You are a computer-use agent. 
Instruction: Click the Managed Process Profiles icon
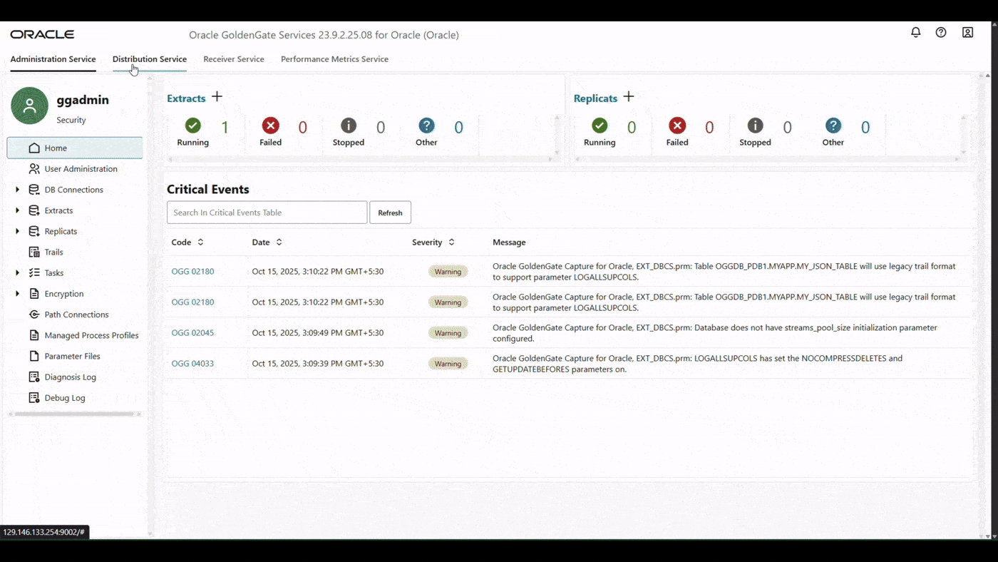tap(34, 335)
